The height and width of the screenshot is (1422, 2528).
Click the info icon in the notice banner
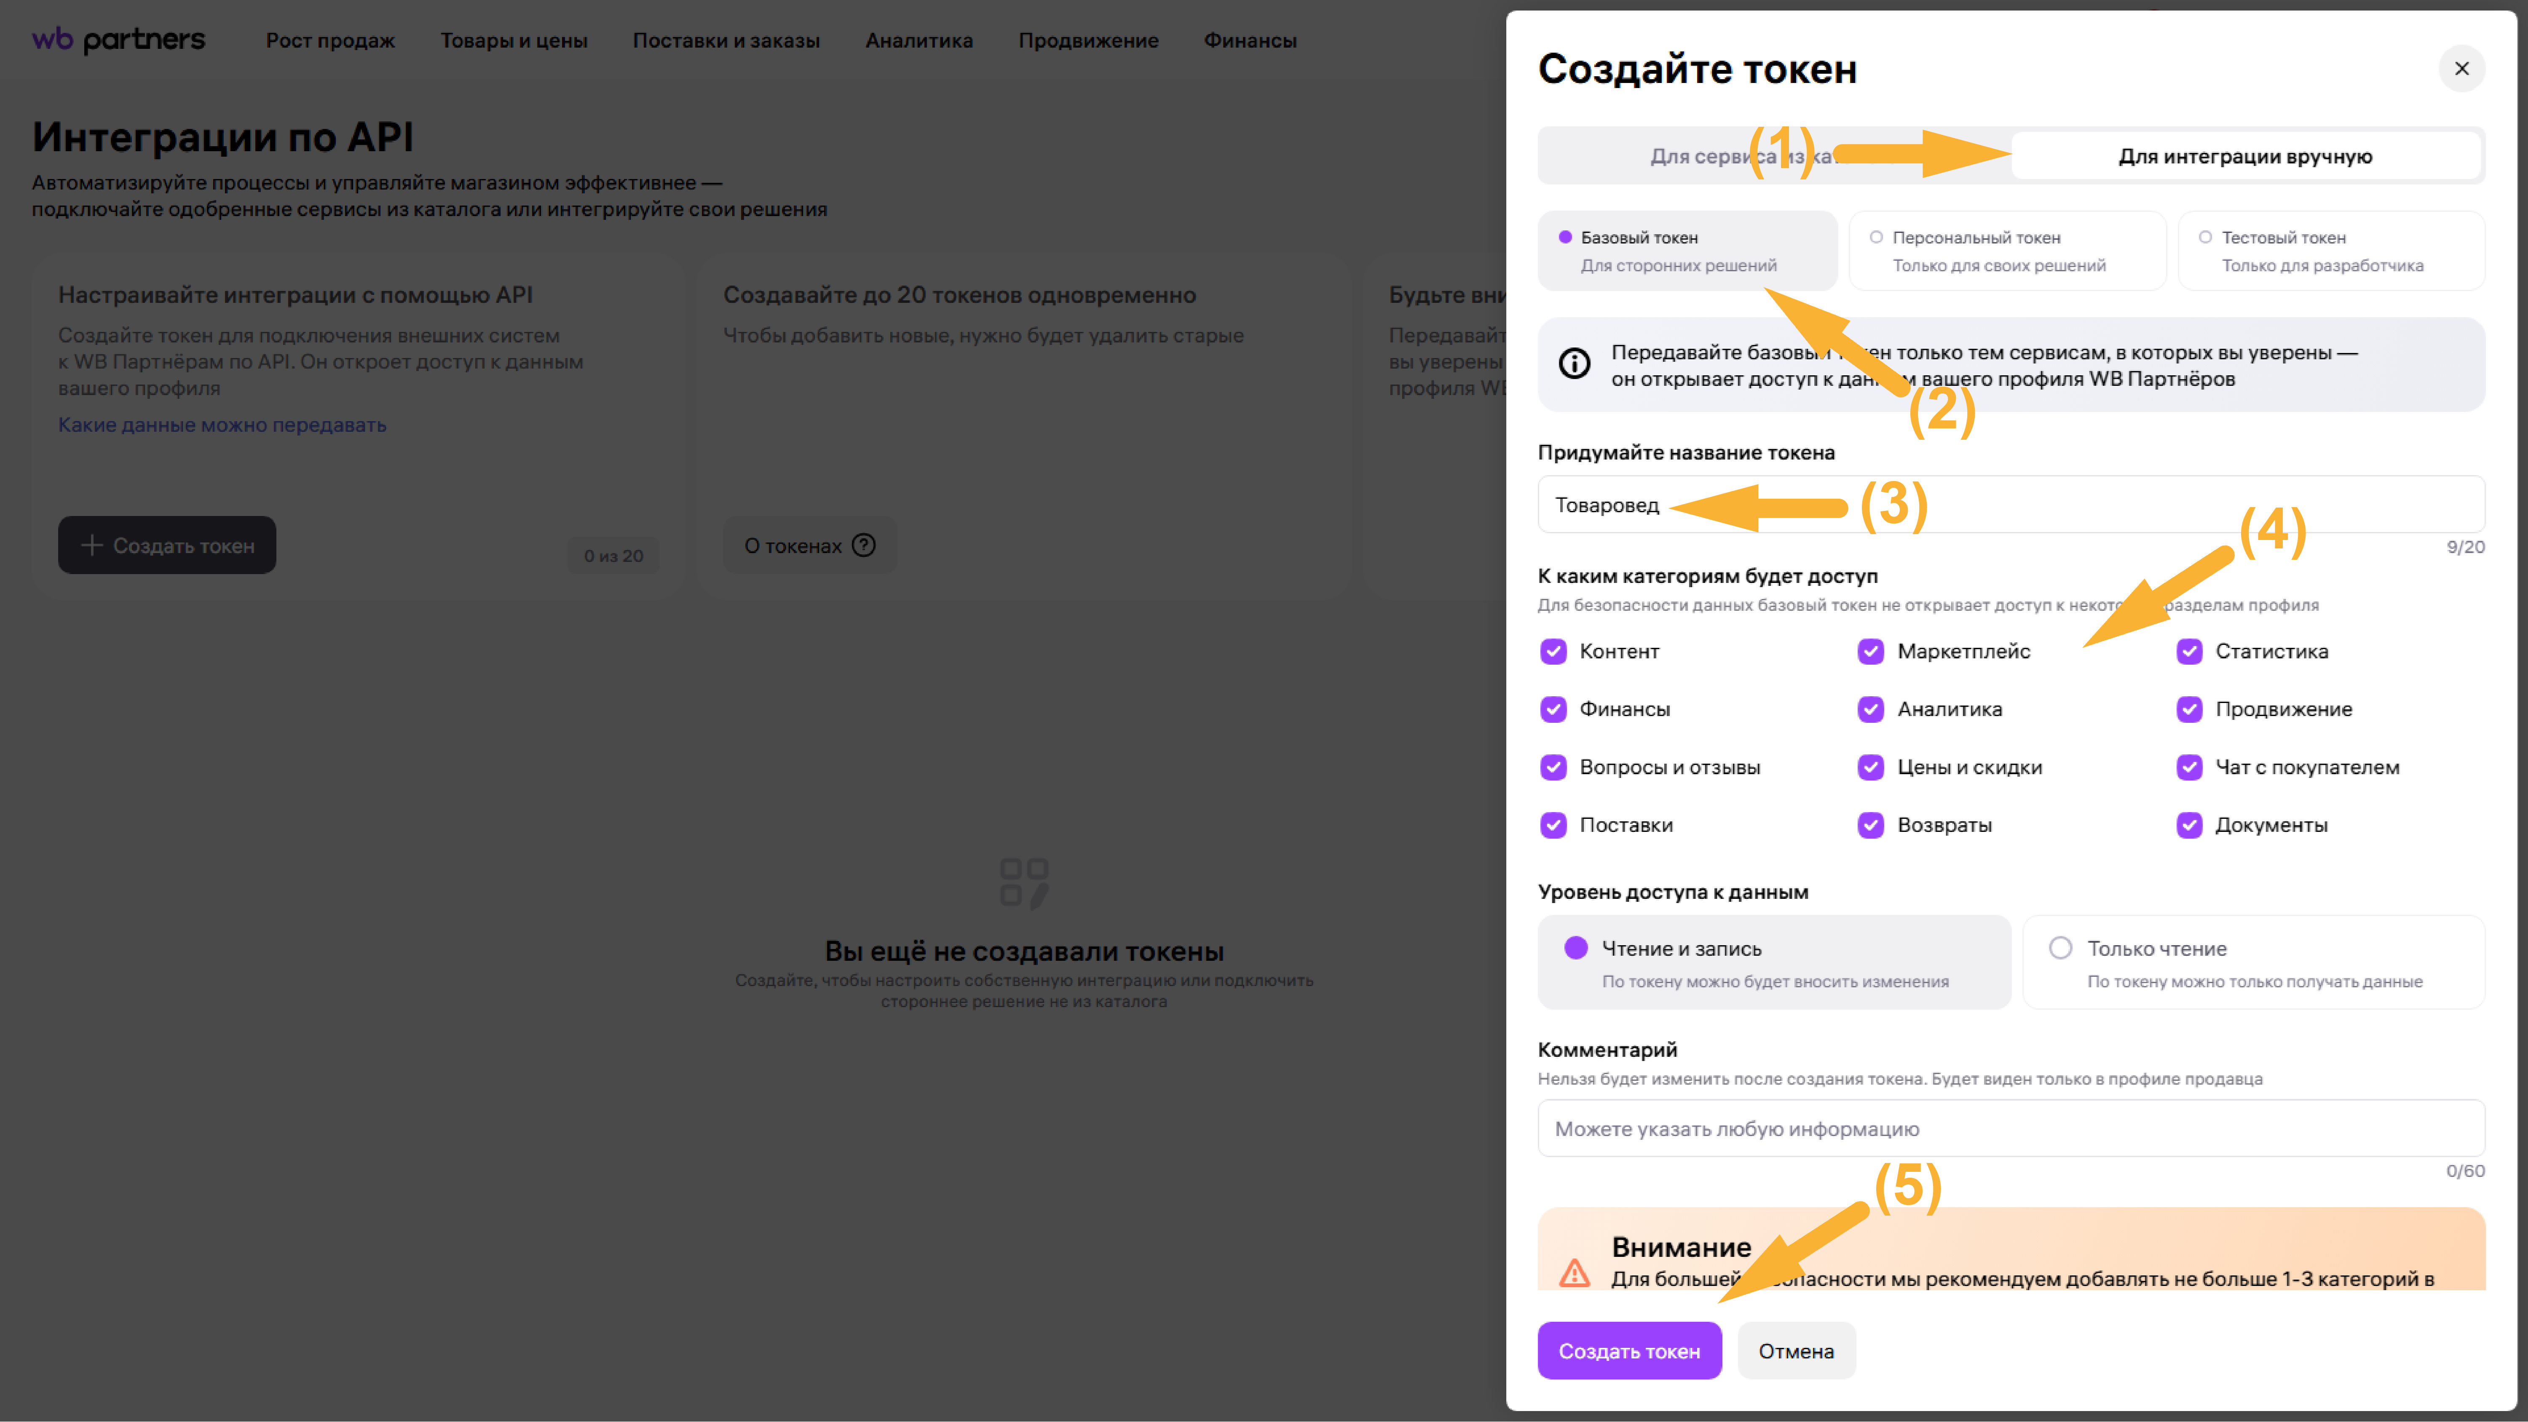pos(1574,364)
